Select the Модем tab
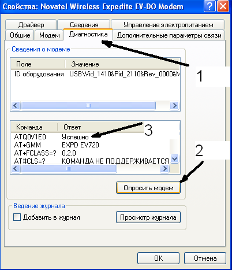This screenshot has width=232, height=270. [x=49, y=35]
